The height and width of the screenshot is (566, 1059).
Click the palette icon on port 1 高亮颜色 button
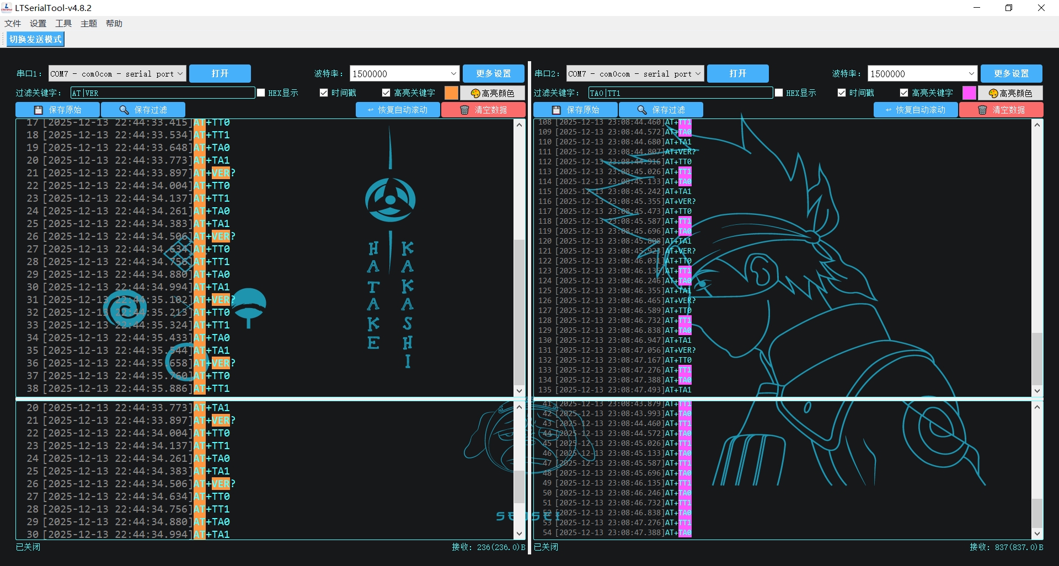tap(475, 94)
